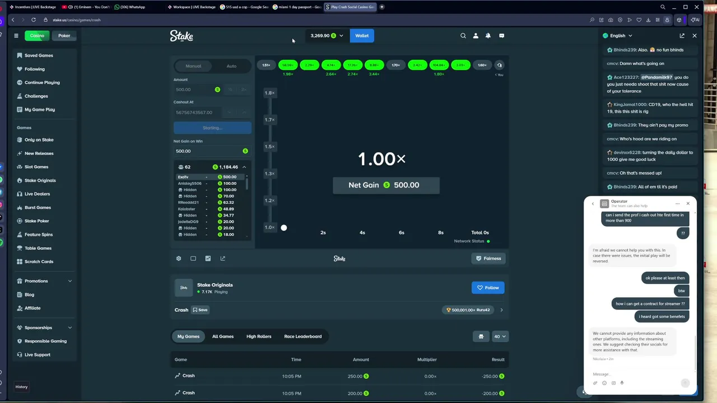Open the user profile icon

coord(476,35)
